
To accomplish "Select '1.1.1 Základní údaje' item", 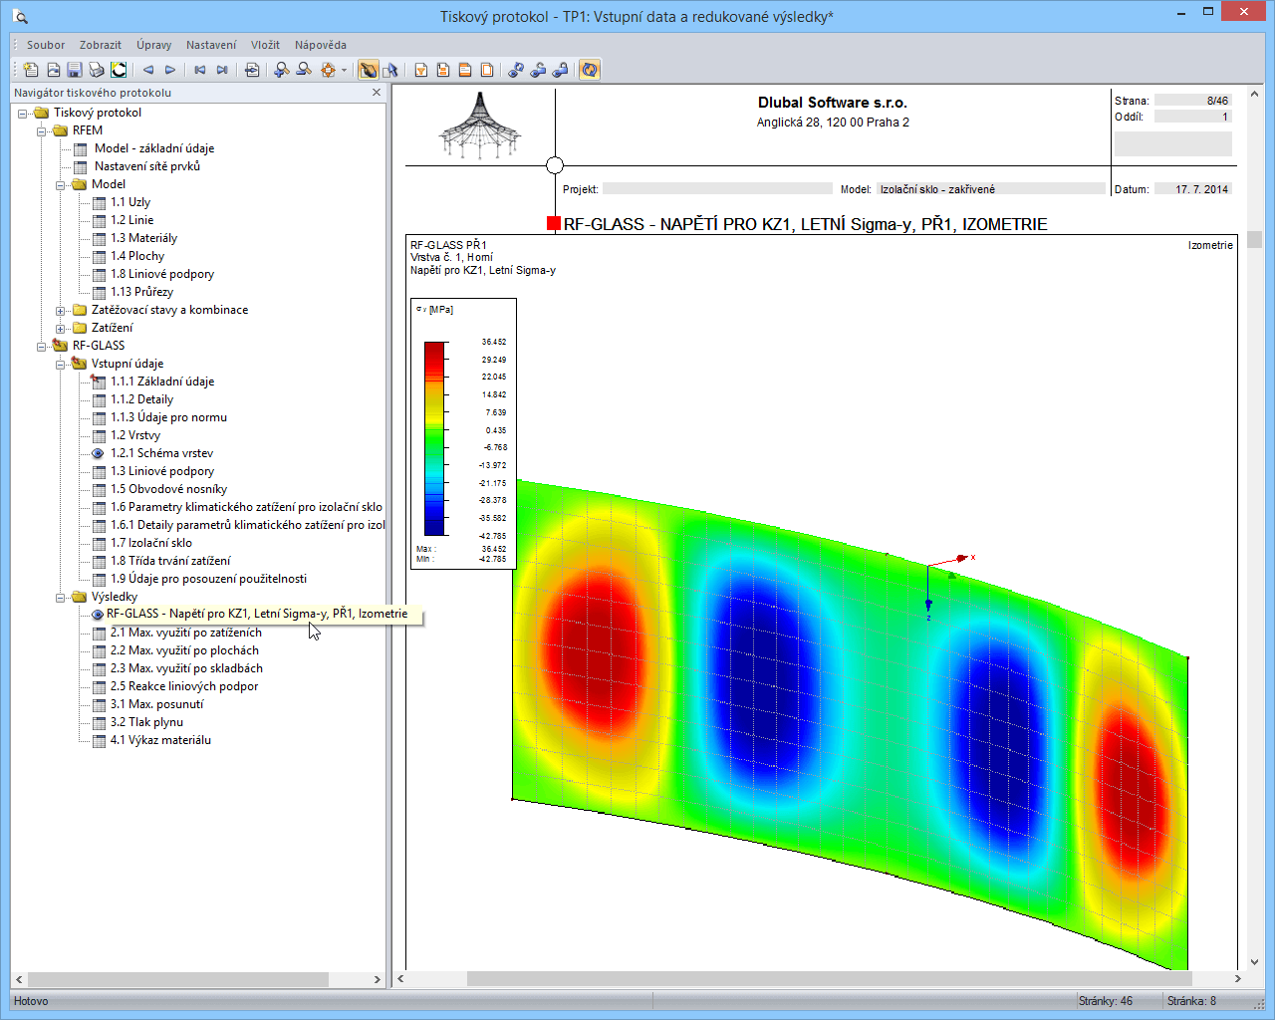I will click(x=162, y=382).
